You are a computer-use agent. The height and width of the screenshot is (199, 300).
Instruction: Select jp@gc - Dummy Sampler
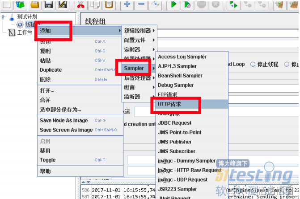click(x=192, y=161)
